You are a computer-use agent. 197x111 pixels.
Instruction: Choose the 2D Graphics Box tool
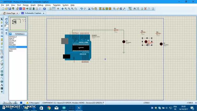pos(2,71)
